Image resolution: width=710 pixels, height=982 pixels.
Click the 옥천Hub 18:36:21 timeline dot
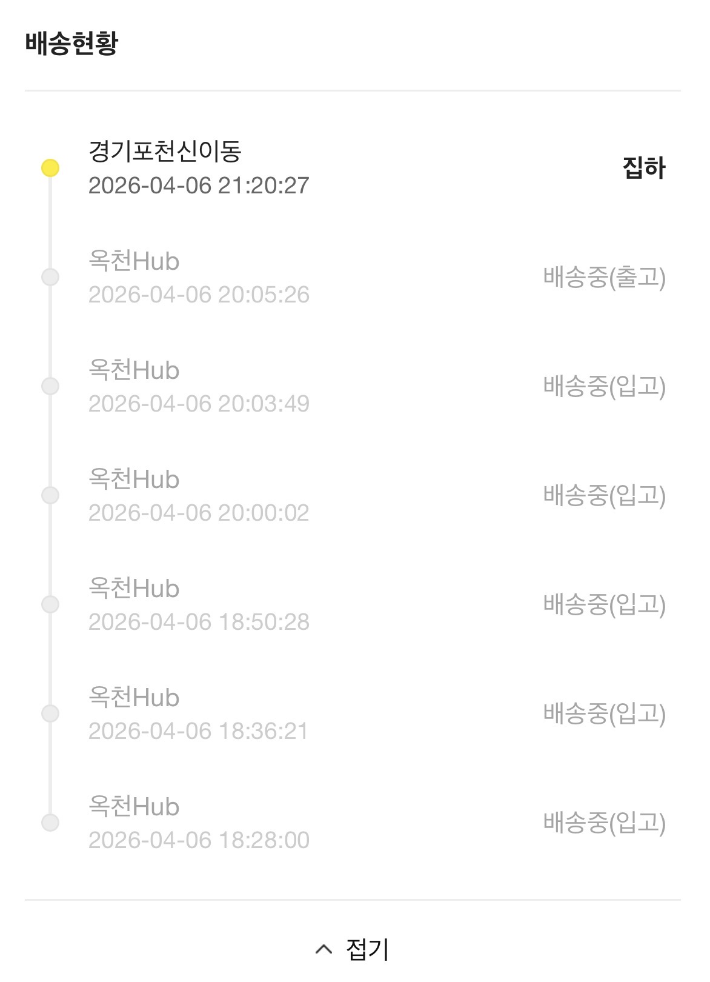tap(50, 713)
